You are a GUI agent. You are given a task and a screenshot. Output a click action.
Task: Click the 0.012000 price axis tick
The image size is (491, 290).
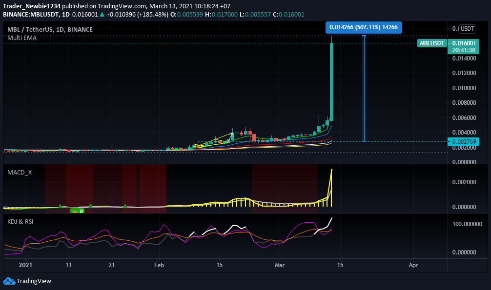point(464,73)
